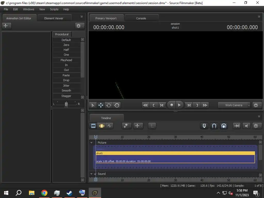This screenshot has width=264, height=198.
Task: Step back to the previous frame
Action: (x=162, y=105)
